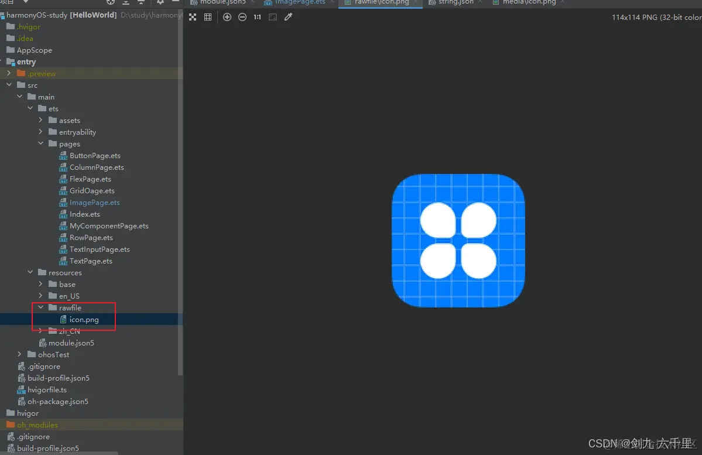Image resolution: width=702 pixels, height=455 pixels.
Task: Switch to the media\icon.png tab
Action: [x=528, y=3]
